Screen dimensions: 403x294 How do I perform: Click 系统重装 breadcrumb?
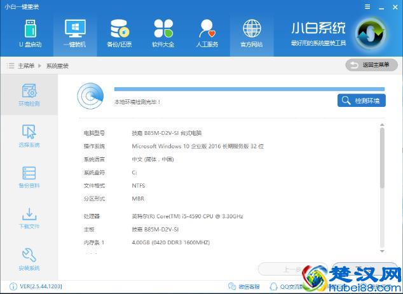(x=57, y=66)
